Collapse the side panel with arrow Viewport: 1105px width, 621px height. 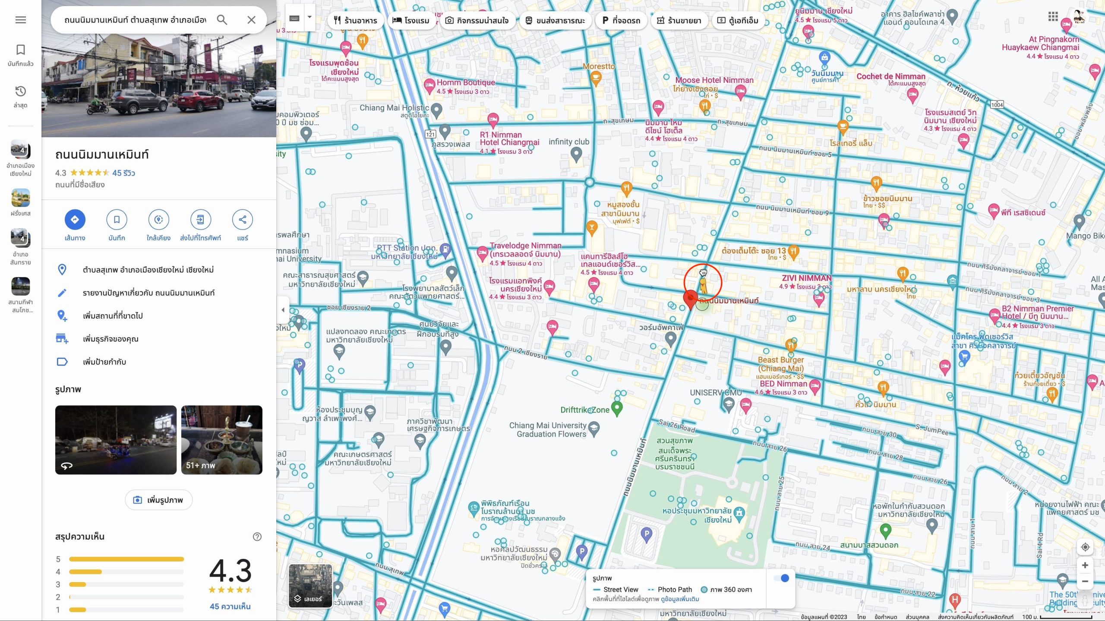(283, 309)
